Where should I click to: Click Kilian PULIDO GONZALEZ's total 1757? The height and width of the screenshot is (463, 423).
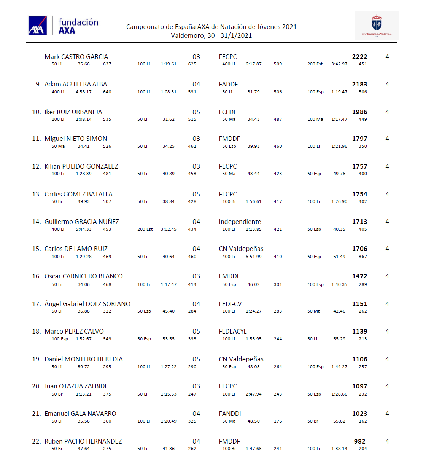(x=359, y=166)
